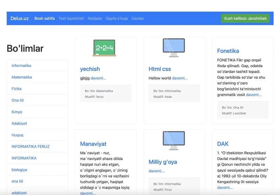
Task: Click Bo`lim: Matematika text in yechish card
Action: [99, 91]
